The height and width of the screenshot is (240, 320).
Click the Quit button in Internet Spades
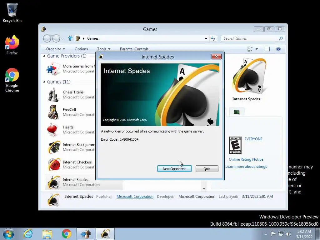[207, 168]
